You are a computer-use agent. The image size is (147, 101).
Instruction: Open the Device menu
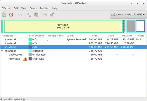(x=33, y=8)
